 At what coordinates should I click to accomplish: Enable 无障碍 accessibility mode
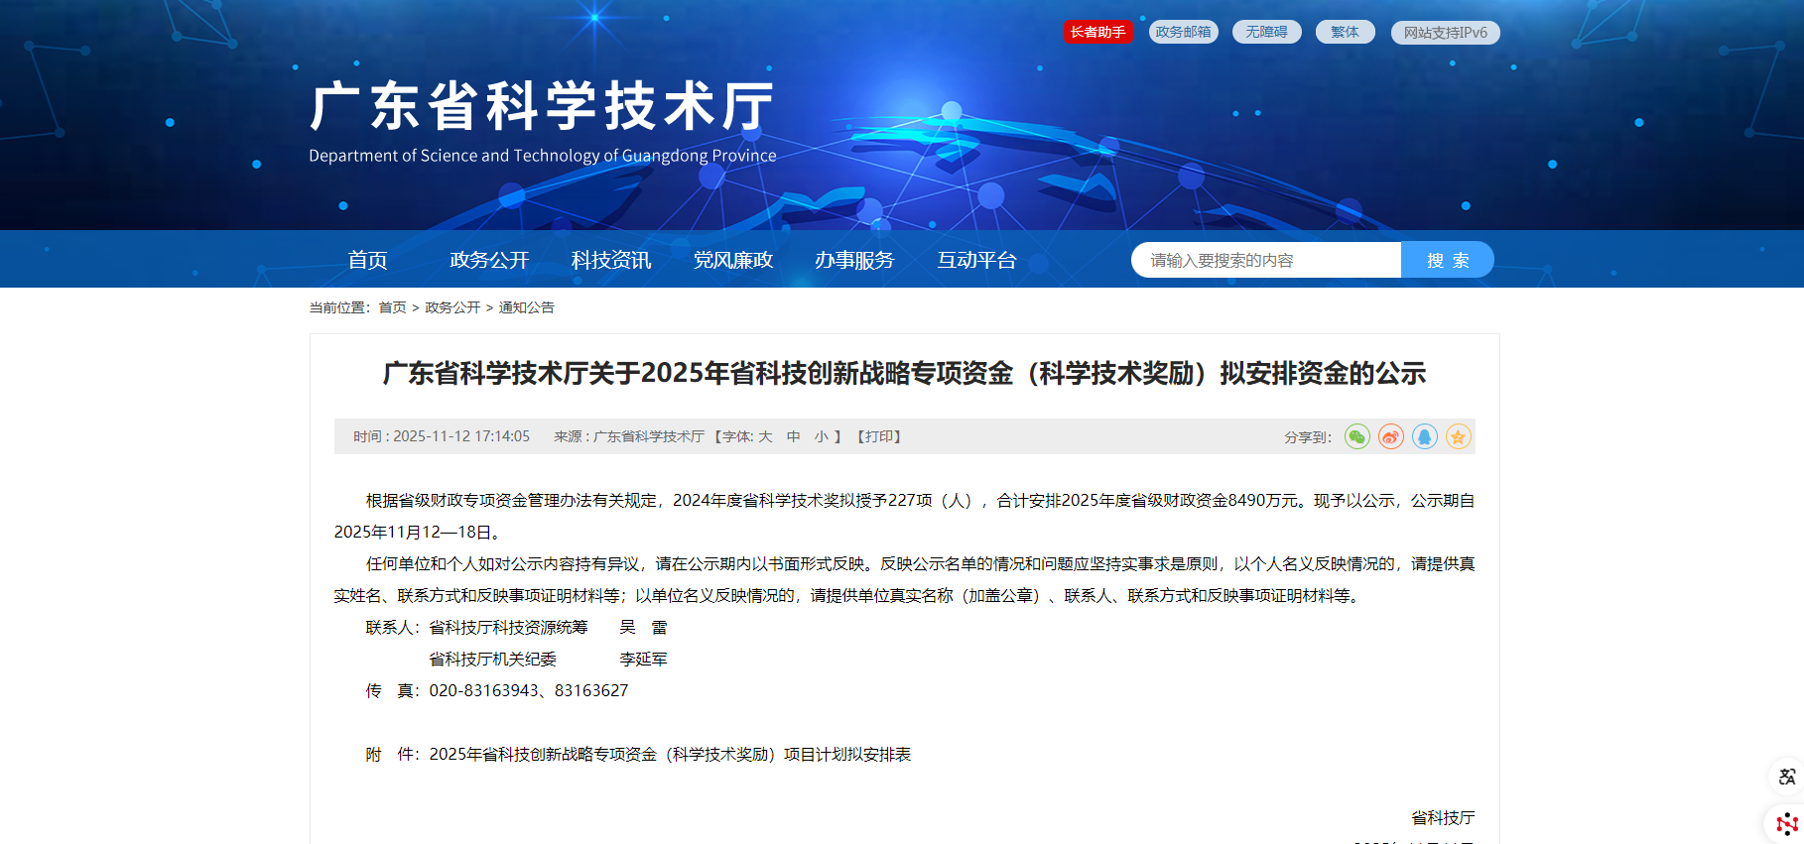[1266, 32]
